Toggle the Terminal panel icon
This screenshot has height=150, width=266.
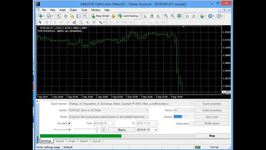(x=79, y=16)
